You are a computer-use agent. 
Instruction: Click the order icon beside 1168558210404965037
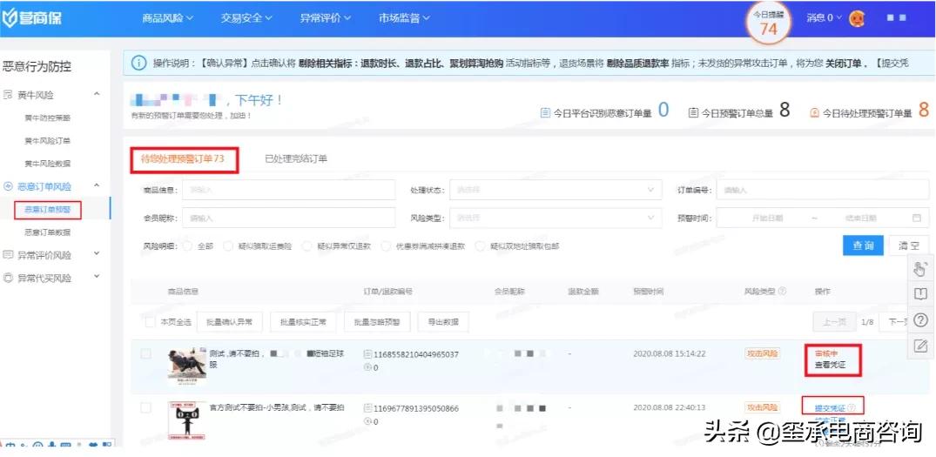point(367,354)
